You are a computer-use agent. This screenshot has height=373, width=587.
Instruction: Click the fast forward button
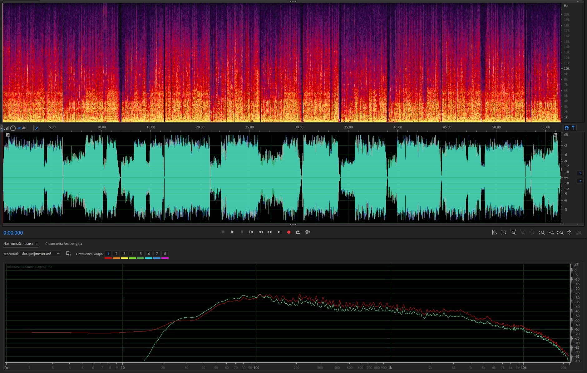[270, 232]
